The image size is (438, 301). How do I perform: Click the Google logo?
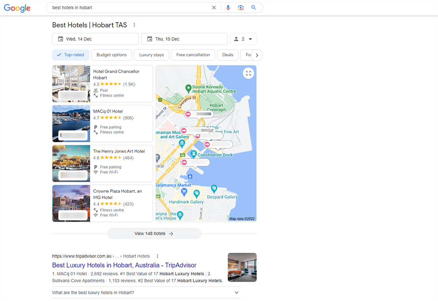[x=17, y=8]
